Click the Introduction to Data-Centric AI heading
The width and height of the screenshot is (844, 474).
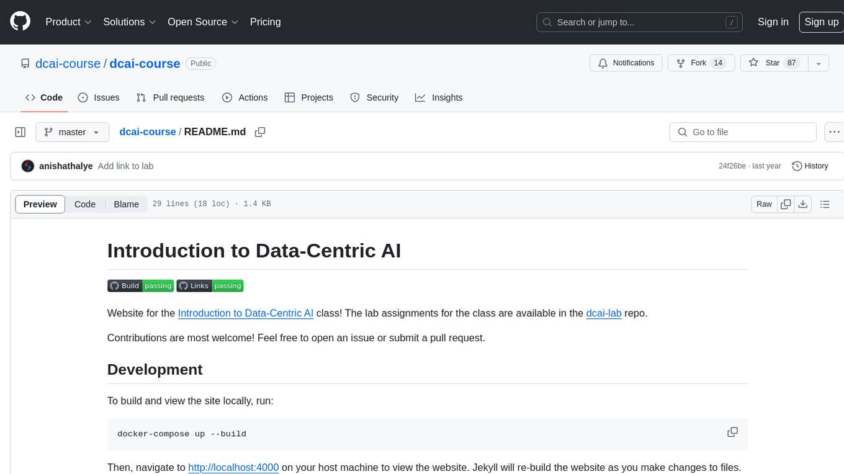[254, 250]
